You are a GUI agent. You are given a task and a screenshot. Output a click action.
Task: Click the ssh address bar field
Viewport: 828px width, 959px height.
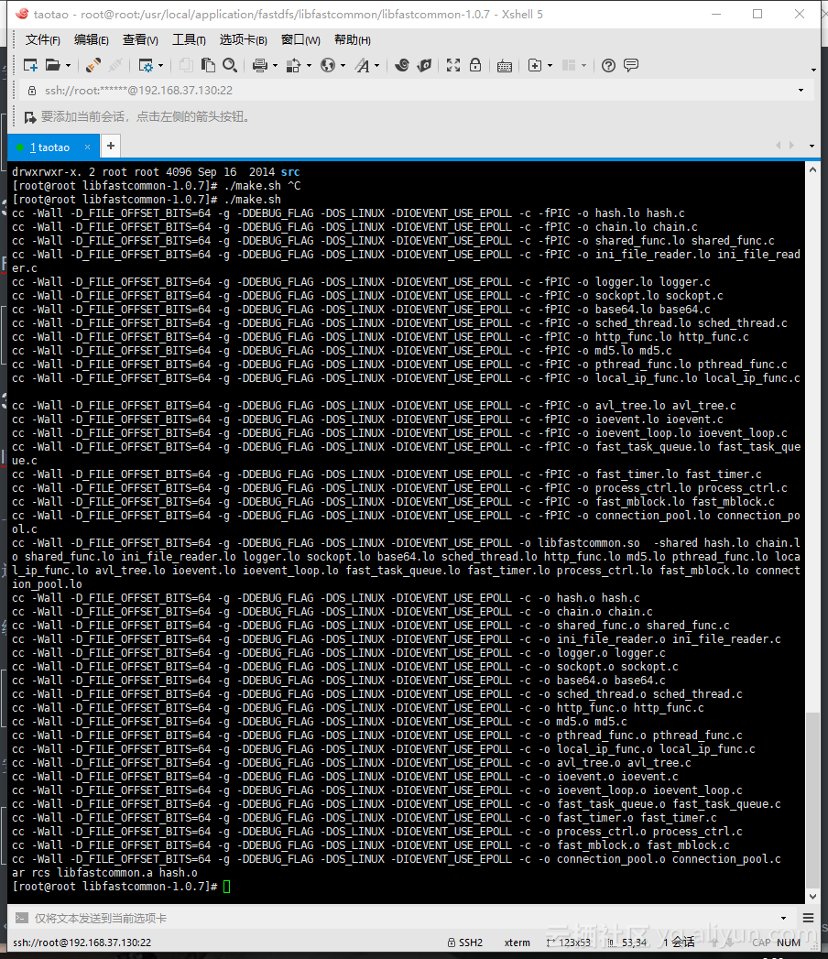point(416,91)
